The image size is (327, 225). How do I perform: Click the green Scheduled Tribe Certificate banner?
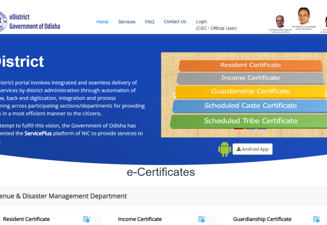tap(250, 121)
